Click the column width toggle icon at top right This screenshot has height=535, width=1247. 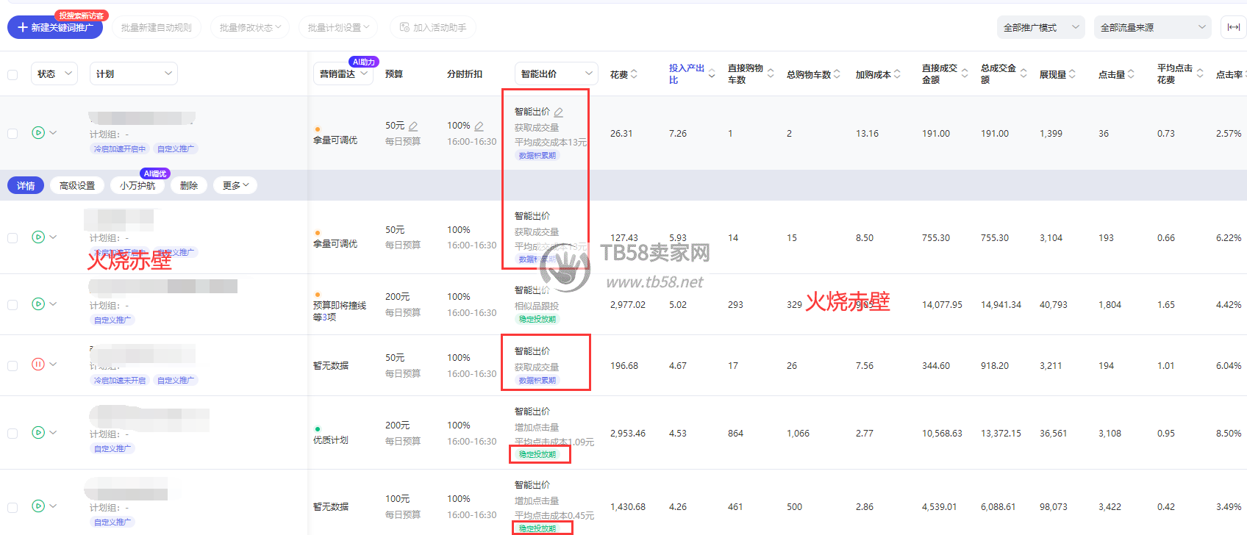[1233, 27]
